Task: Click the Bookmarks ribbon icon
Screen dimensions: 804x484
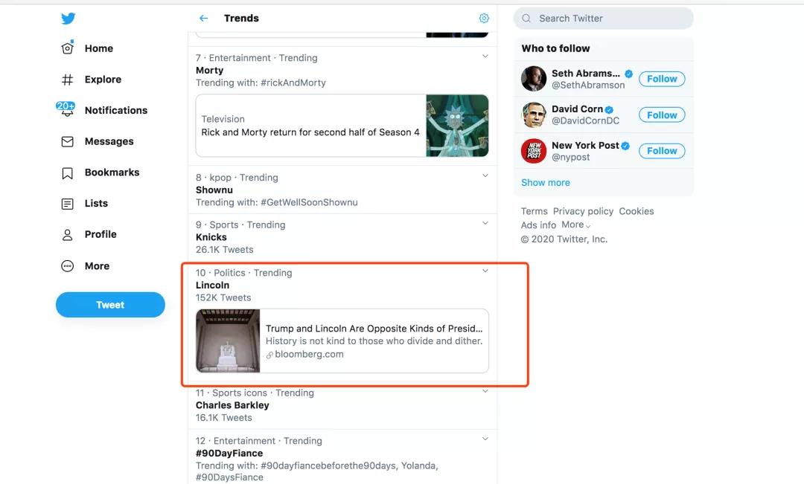Action: 67,173
